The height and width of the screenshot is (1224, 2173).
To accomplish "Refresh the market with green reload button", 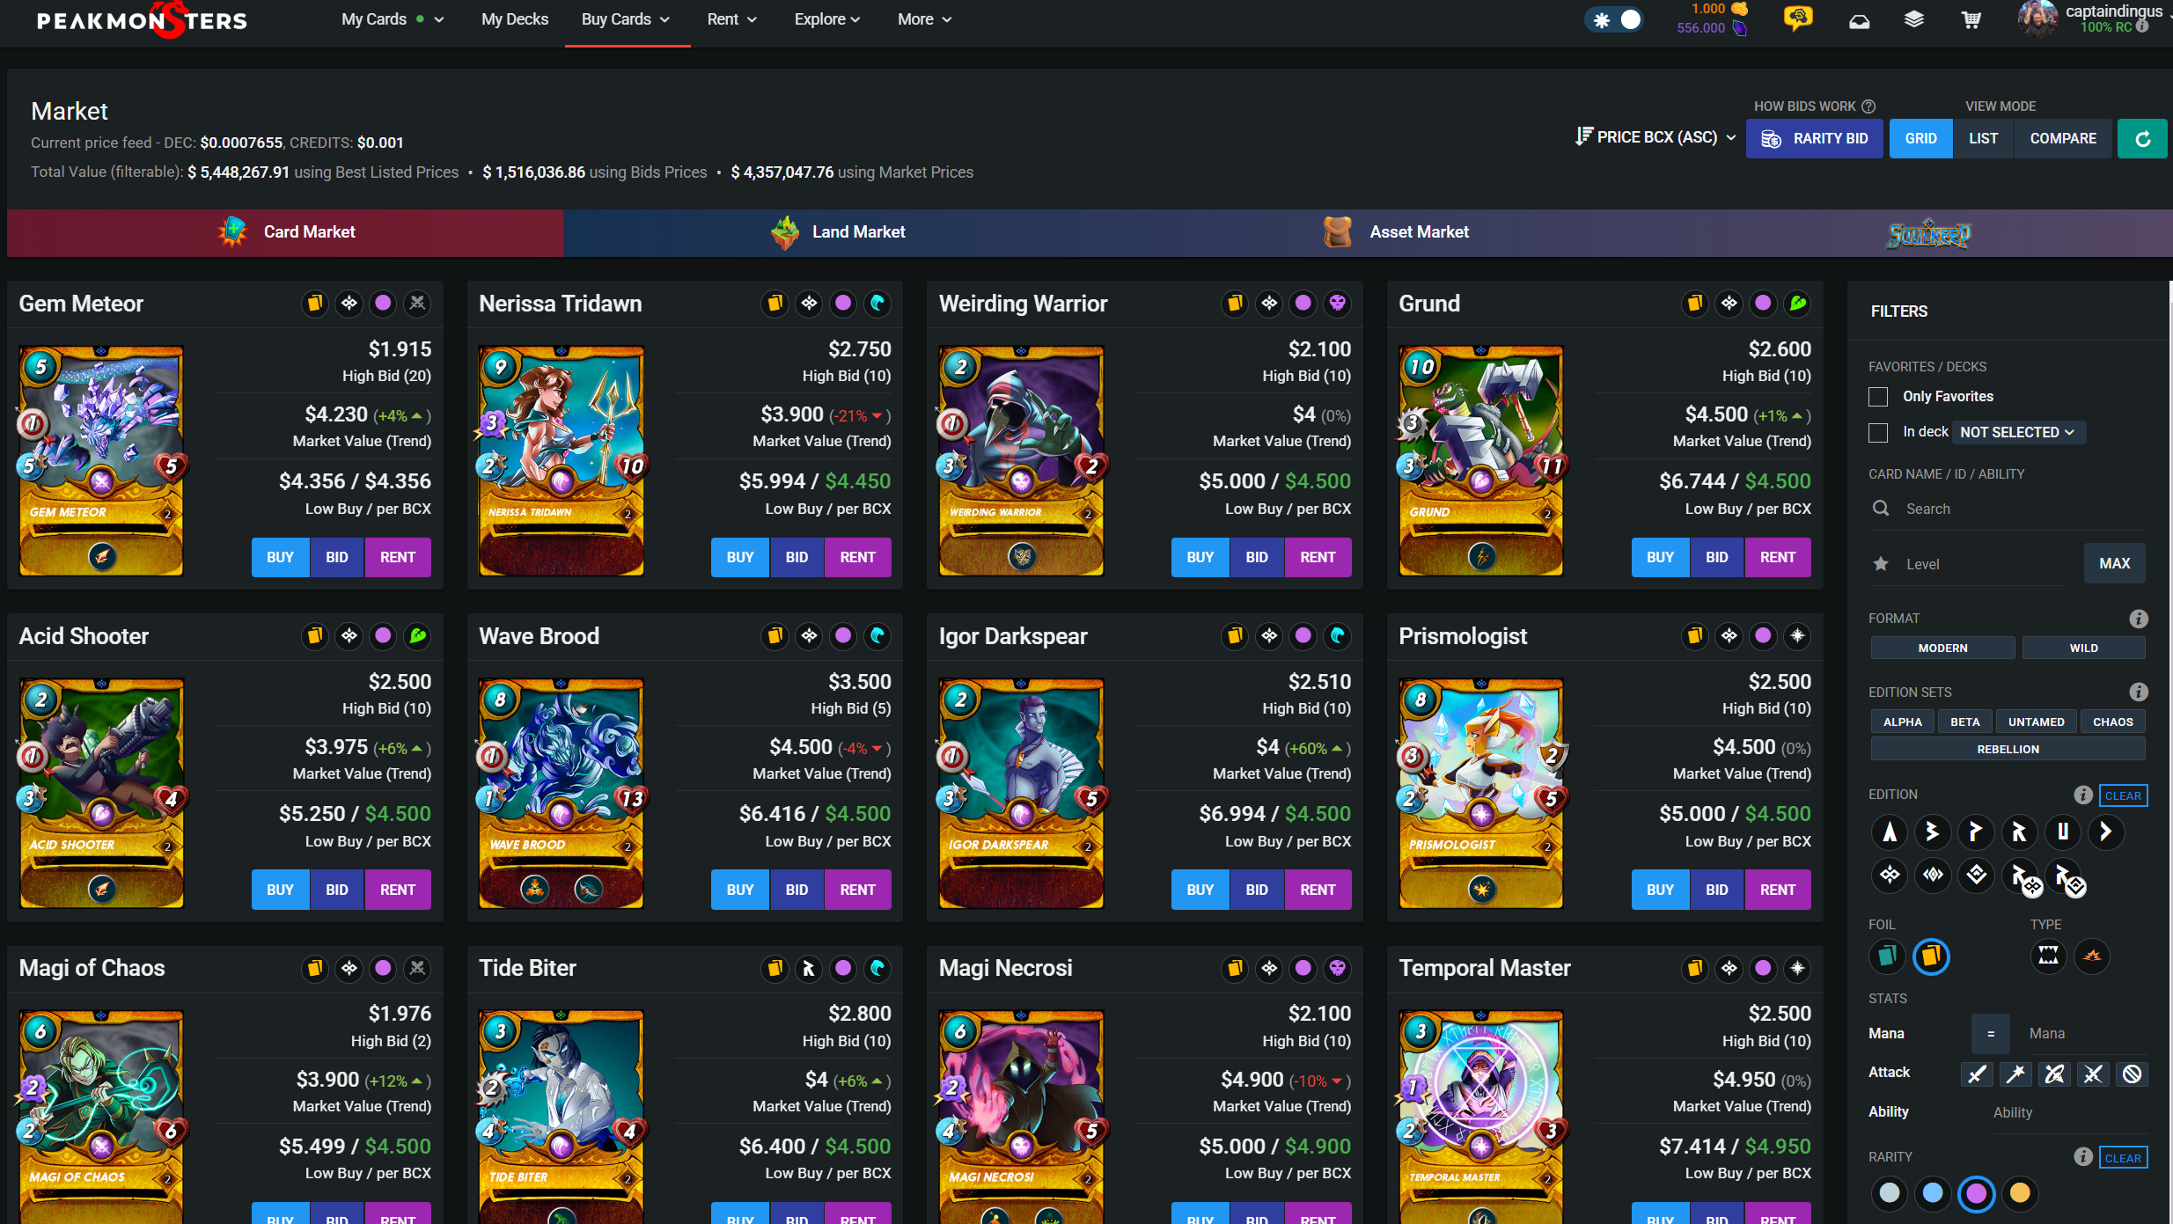I will pyautogui.click(x=2142, y=138).
